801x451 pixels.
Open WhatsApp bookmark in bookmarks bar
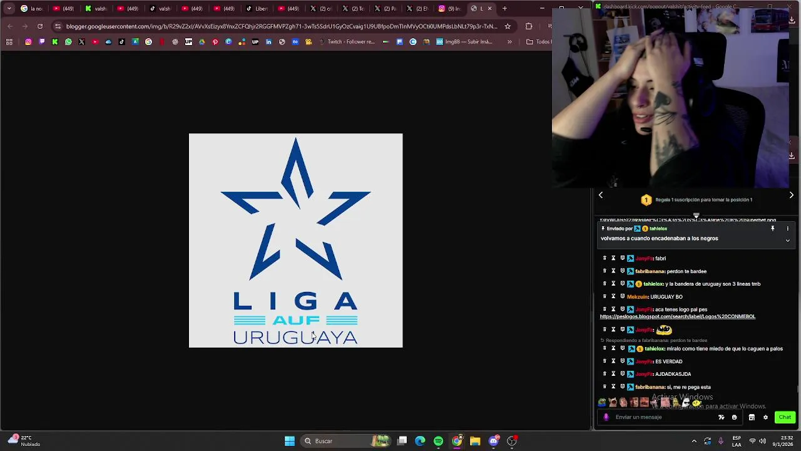[x=68, y=42]
